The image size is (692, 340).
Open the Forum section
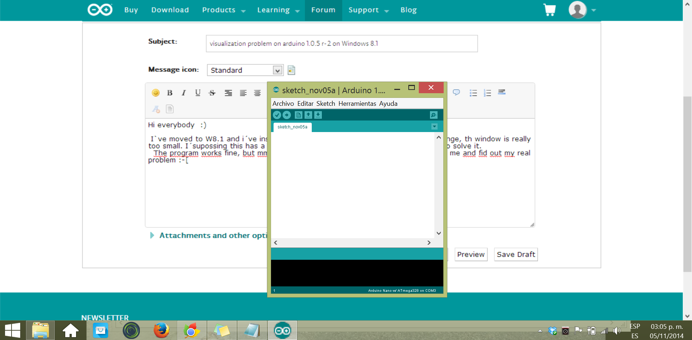[x=323, y=10]
